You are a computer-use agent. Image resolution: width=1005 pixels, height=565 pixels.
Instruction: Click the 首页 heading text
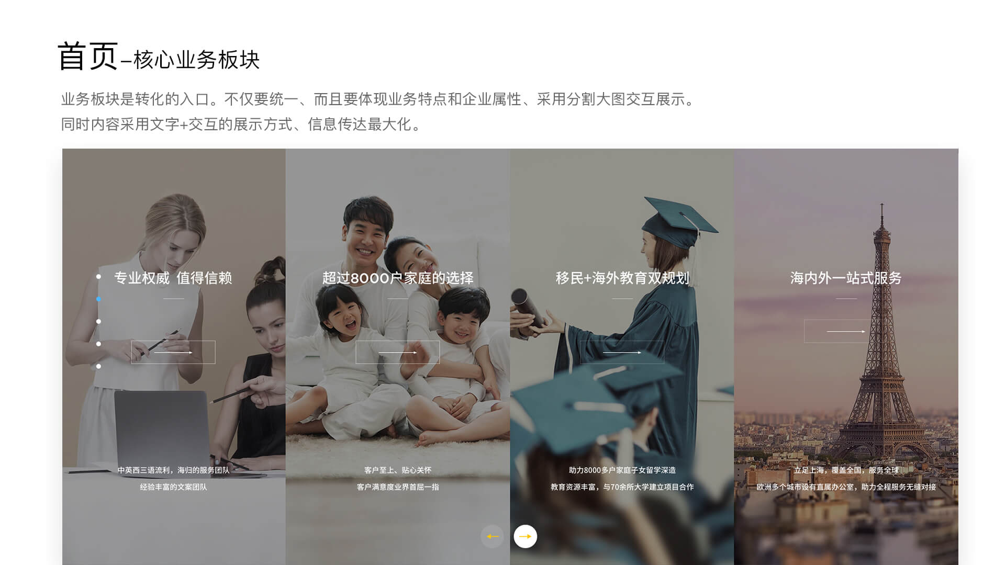click(87, 56)
